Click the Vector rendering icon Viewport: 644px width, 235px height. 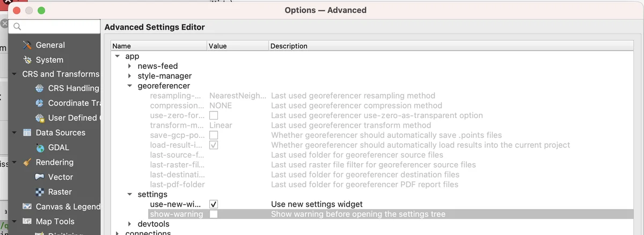(40, 177)
